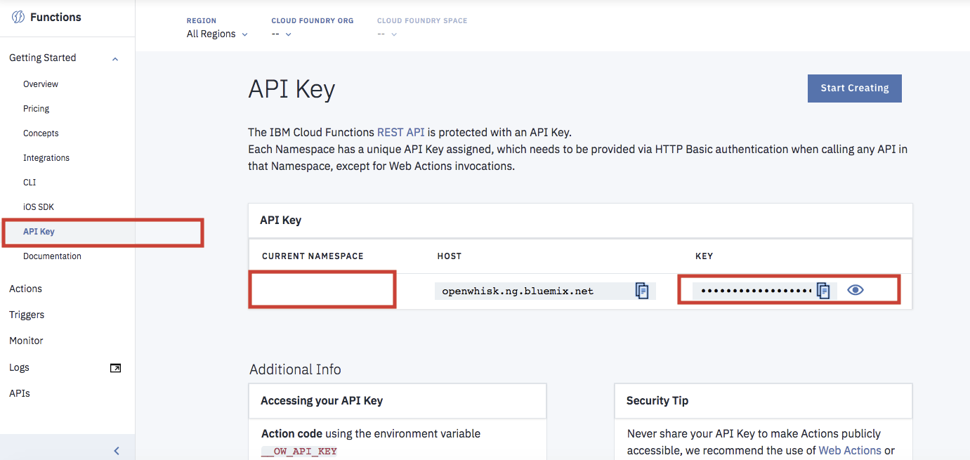Open the CLI page
This screenshot has width=970, height=460.
(x=30, y=183)
